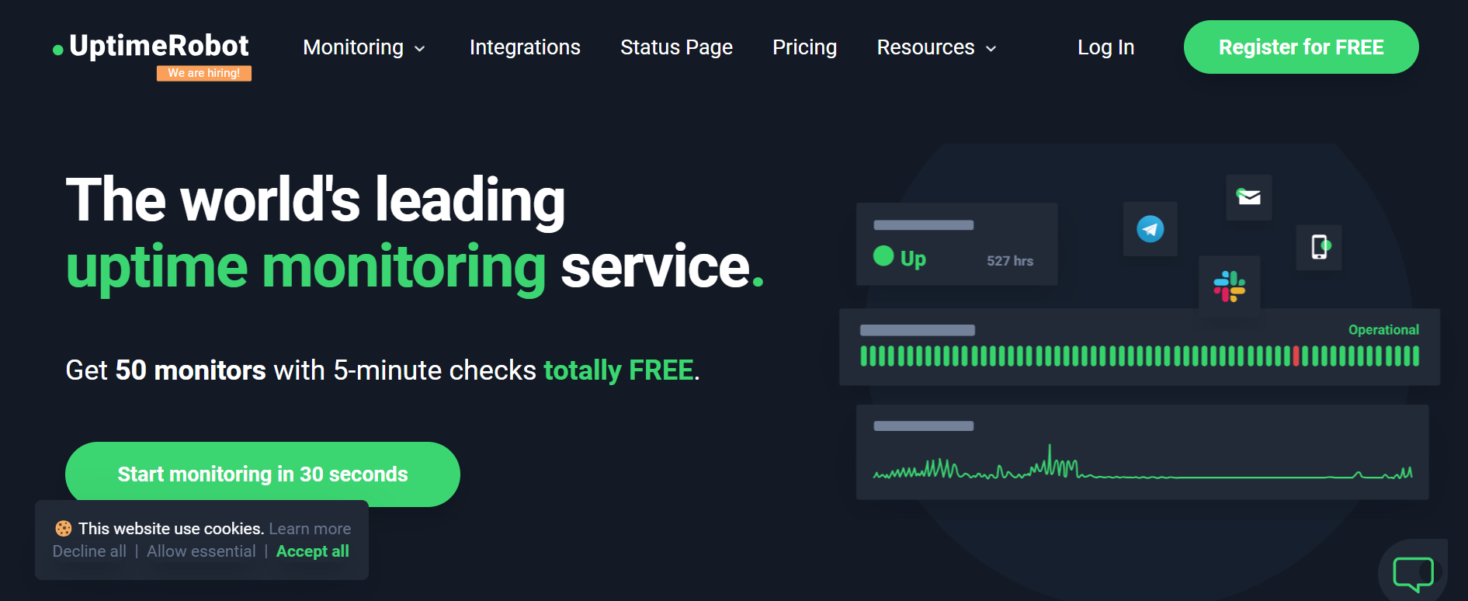Screen dimensions: 1468x601
Task: Go to the Integrations page
Action: tap(525, 47)
